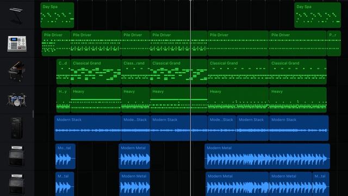Screen dimensions: 348x196
Task: Select the fourth Modern Metal region in the bottom track
Action: click(290, 184)
